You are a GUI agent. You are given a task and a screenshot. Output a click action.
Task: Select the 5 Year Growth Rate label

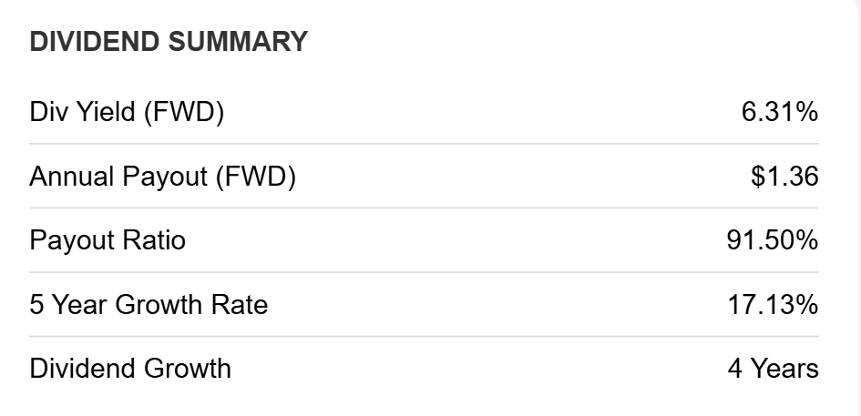[149, 305]
